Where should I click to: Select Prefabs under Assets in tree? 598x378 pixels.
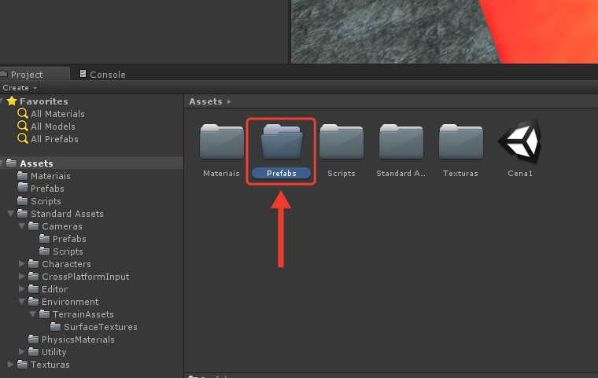47,189
